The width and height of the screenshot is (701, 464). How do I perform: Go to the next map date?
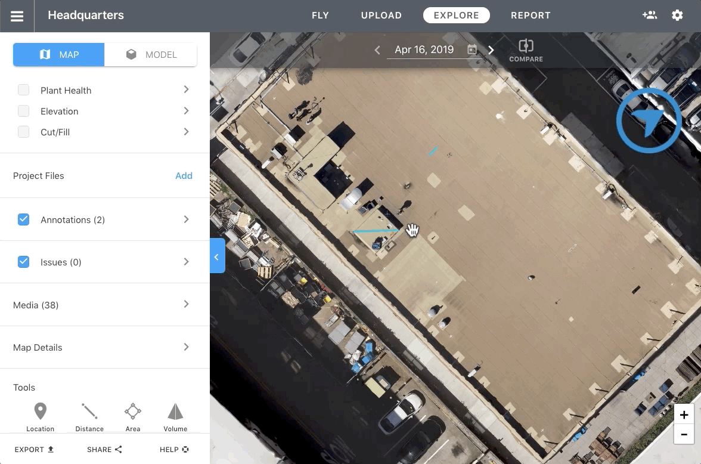coord(491,50)
